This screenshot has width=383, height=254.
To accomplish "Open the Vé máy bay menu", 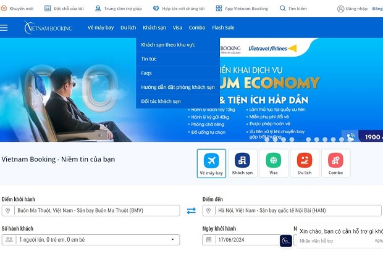I will coord(101,28).
